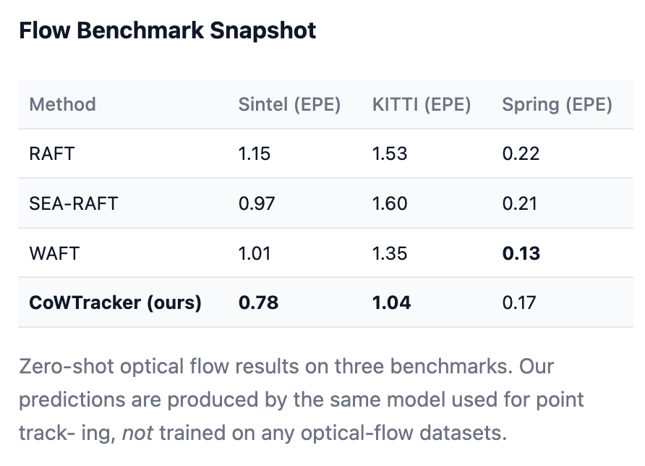The height and width of the screenshot is (466, 645).
Task: Select WAFT's KITTI value 1.35
Action: [390, 253]
